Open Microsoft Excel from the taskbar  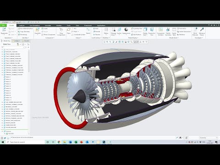point(76,142)
